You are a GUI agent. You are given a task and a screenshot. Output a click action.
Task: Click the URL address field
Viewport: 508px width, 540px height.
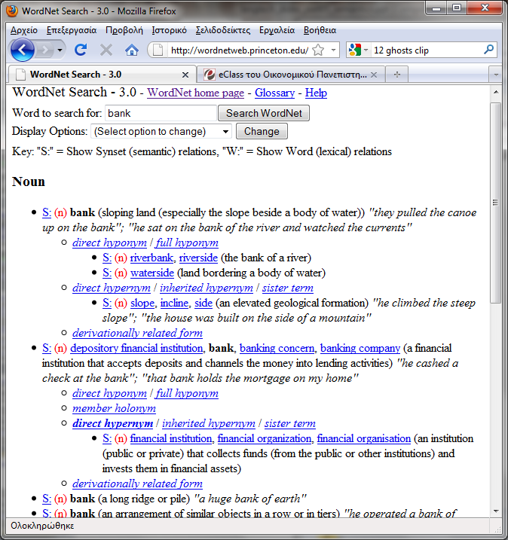pyautogui.click(x=240, y=50)
